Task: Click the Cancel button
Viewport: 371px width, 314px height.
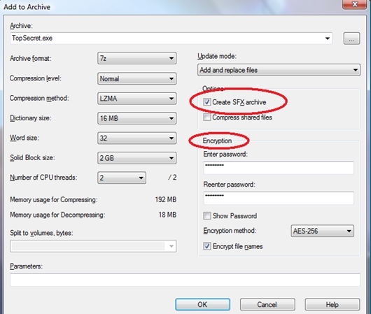Action: pos(267,304)
